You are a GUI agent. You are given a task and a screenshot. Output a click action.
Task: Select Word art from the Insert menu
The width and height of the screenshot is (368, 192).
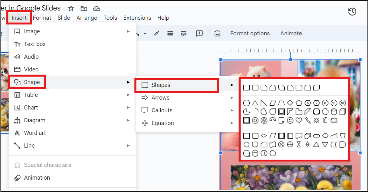click(34, 133)
